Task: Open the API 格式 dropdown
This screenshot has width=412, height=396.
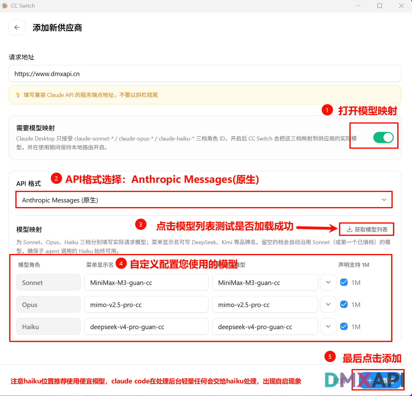Action: click(x=204, y=200)
